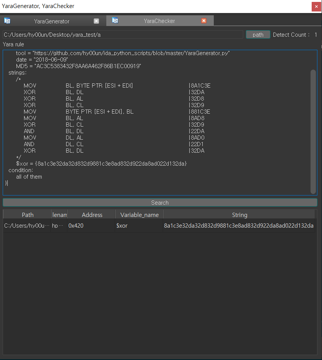
Task: Select the YaraChecker tab
Action: 159,21
